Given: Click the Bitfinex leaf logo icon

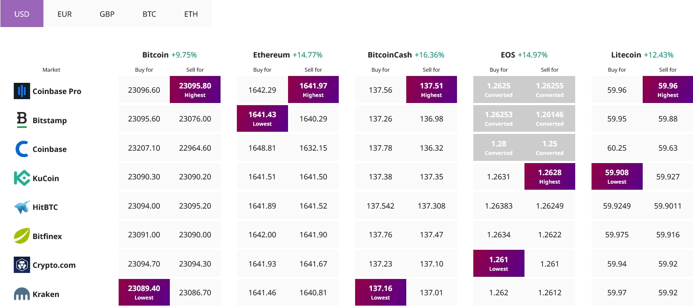Looking at the screenshot, I should pos(22,236).
